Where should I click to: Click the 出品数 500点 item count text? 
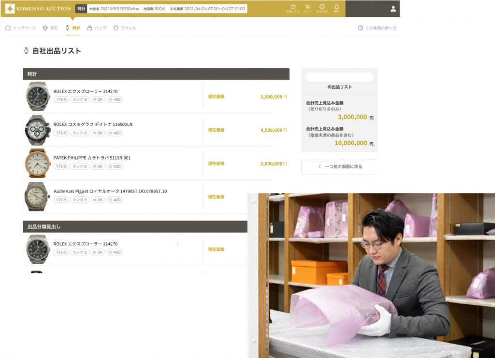click(x=154, y=9)
